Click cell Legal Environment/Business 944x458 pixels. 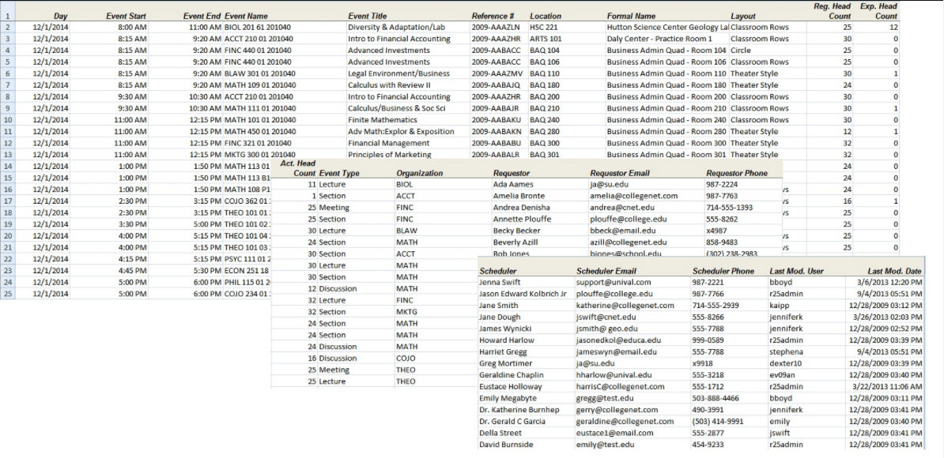click(398, 74)
